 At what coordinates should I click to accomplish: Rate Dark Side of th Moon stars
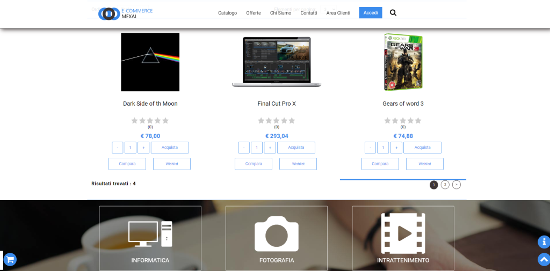click(x=150, y=121)
